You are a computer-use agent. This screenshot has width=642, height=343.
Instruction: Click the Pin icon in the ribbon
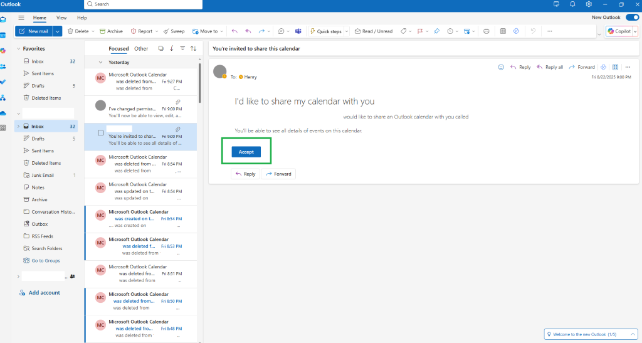[437, 31]
